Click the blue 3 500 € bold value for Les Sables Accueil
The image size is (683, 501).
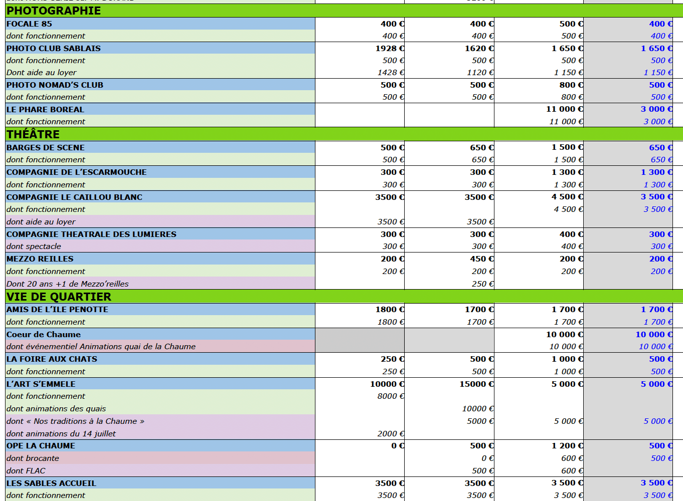pyautogui.click(x=656, y=482)
